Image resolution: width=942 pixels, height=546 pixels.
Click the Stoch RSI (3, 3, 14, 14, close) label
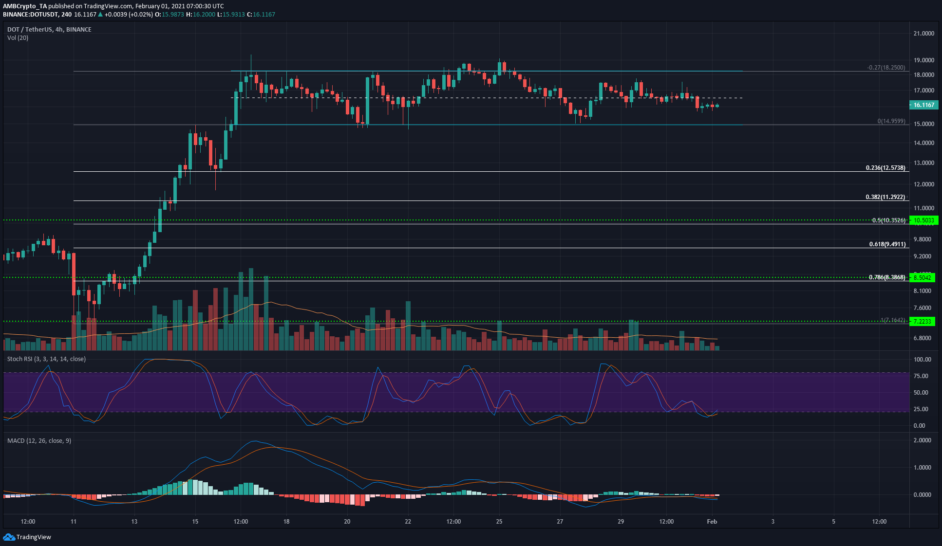coord(46,359)
